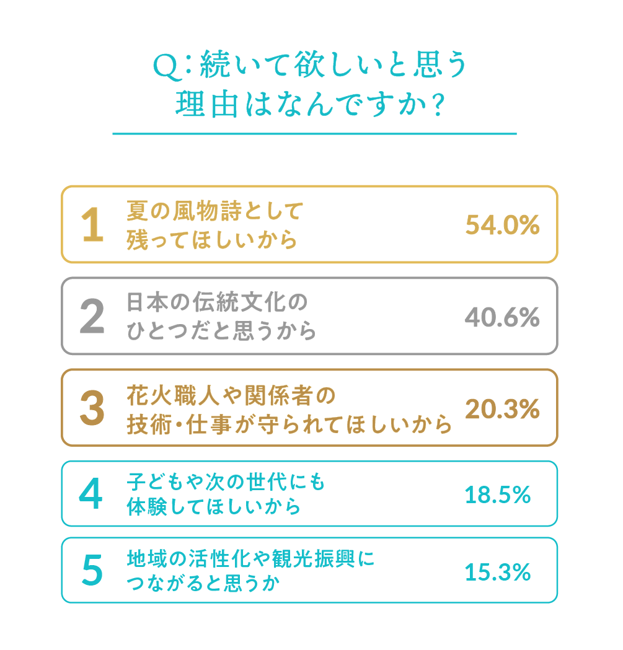Select the 花火職人や関係者の技術 reason text
The image size is (623, 650).
(288, 408)
